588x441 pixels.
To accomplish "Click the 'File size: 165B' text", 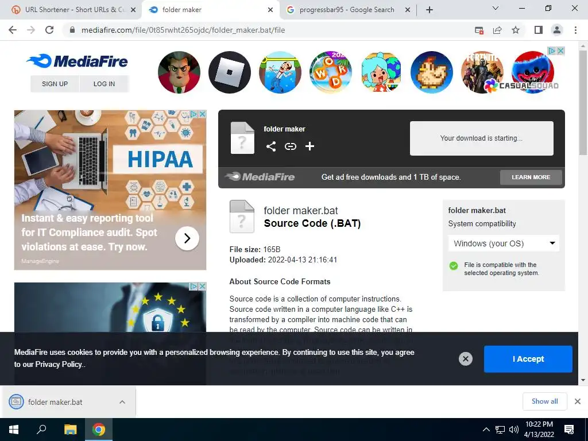I will 255,249.
